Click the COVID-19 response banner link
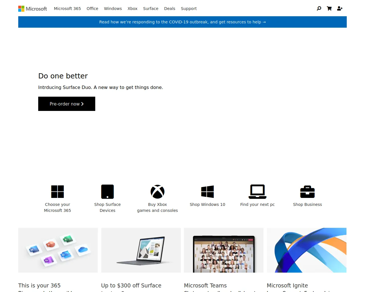 point(182,22)
